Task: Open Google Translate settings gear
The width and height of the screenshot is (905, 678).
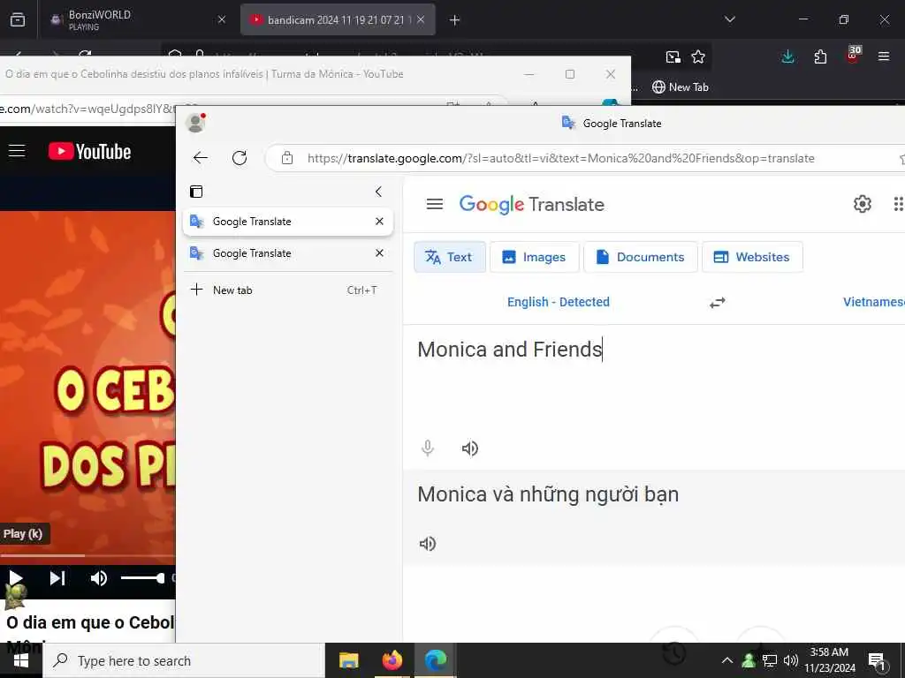Action: [x=863, y=204]
